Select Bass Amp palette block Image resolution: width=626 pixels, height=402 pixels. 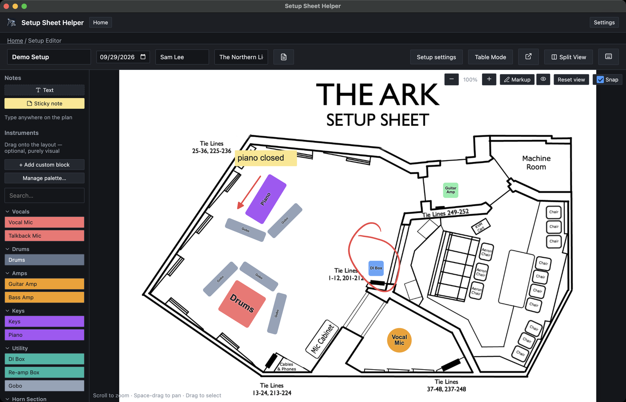(x=44, y=297)
